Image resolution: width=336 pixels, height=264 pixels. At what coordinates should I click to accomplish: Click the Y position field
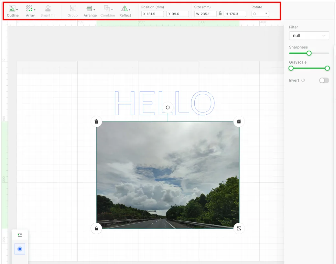point(178,14)
